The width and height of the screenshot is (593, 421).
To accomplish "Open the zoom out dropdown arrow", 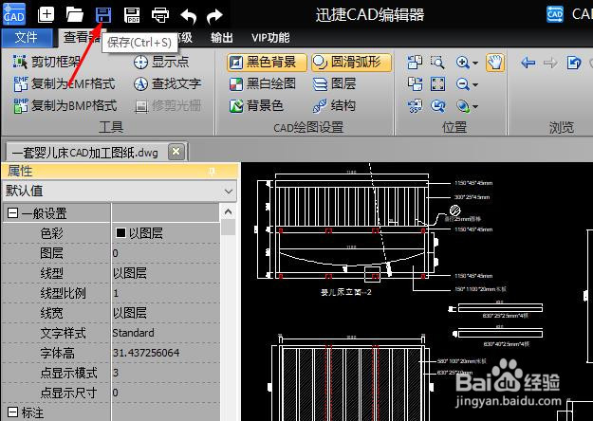I will 475,84.
